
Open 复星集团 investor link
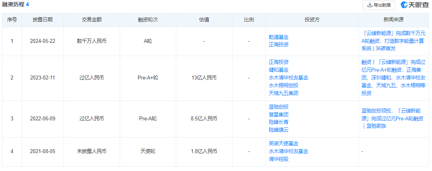(x=278, y=115)
